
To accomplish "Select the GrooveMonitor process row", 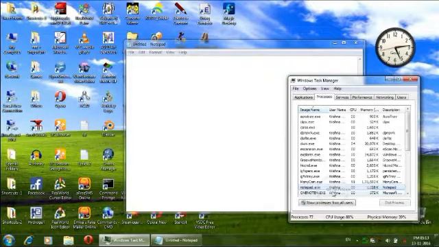I will click(x=352, y=160).
